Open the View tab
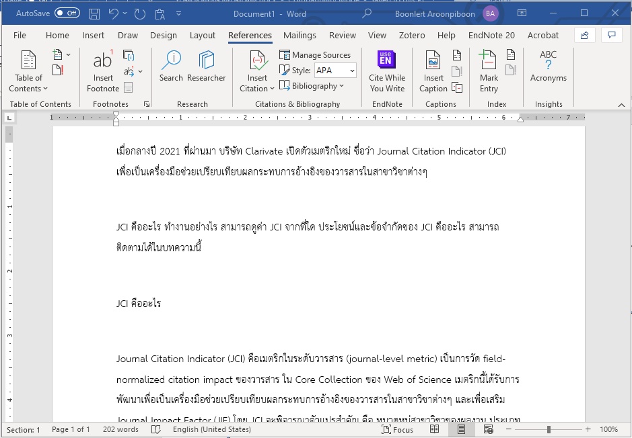This screenshot has height=438, width=632. click(377, 36)
